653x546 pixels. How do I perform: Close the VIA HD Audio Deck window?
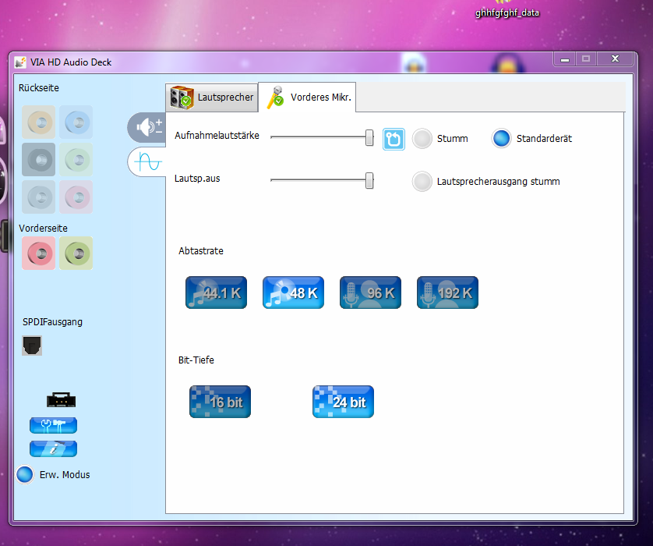pos(615,59)
